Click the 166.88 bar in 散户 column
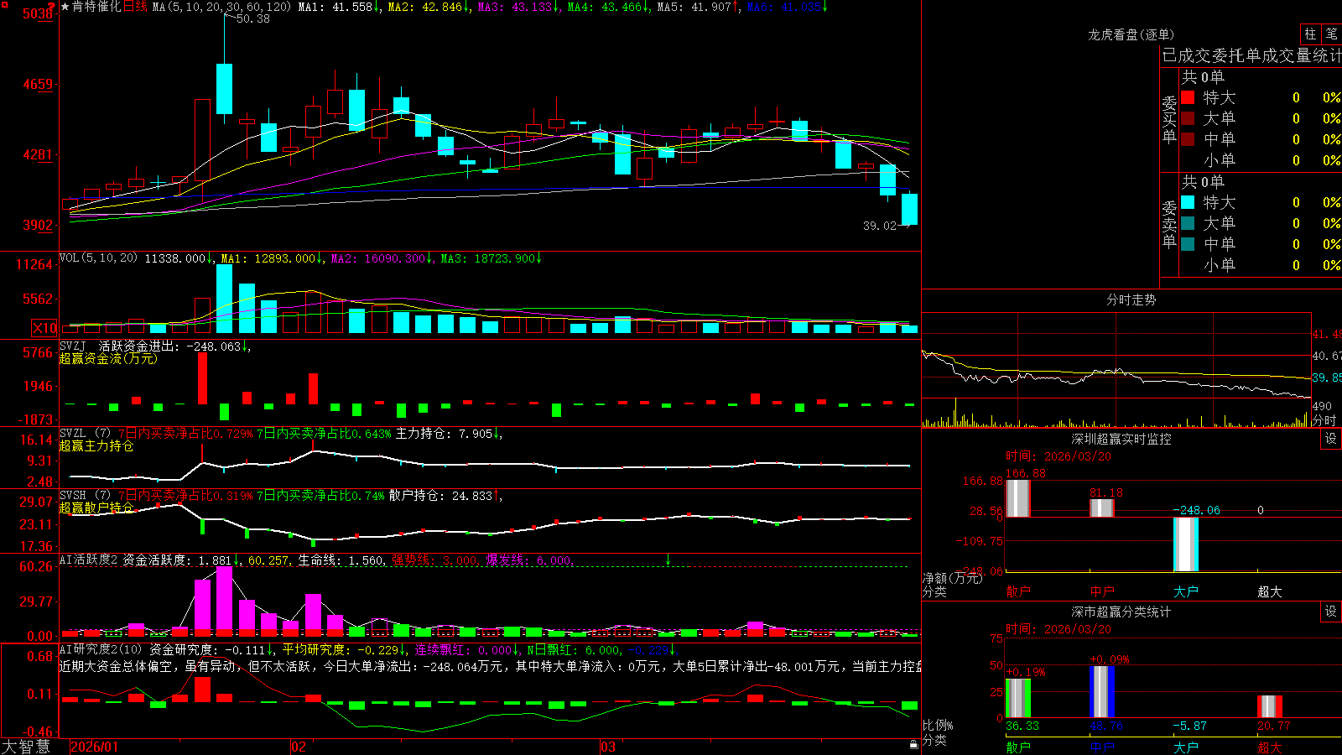This screenshot has width=1342, height=755. pyautogui.click(x=1018, y=497)
